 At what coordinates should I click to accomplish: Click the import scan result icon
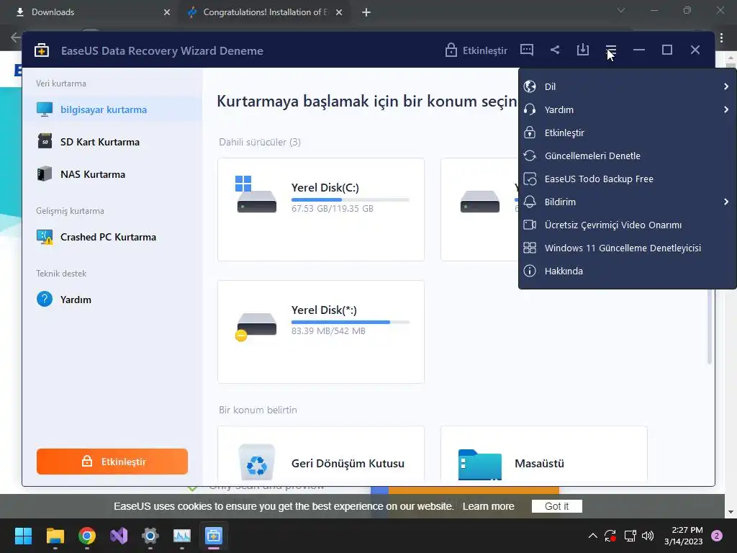click(x=583, y=50)
